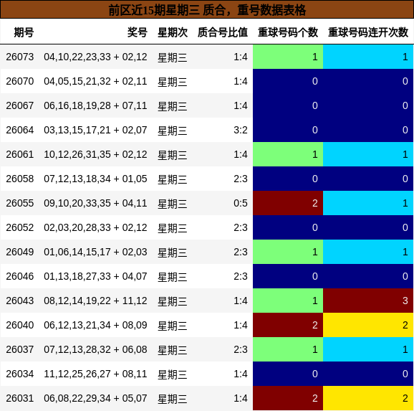414x411 pixels.
Task: Select issue number 26067
Action: click(20, 105)
